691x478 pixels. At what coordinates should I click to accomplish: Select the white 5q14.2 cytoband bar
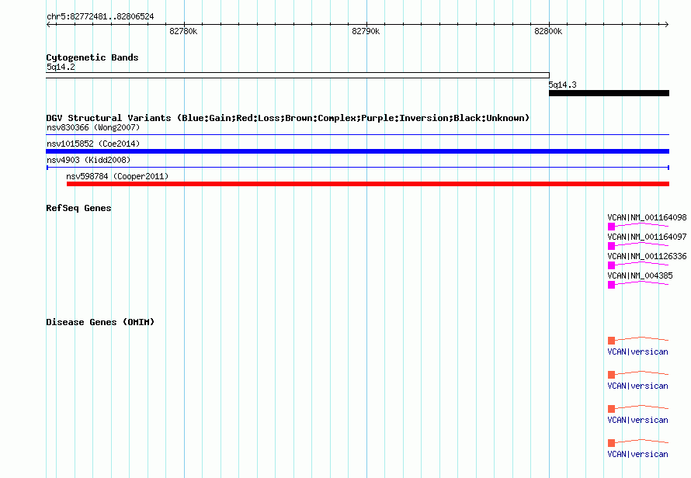[x=298, y=75]
